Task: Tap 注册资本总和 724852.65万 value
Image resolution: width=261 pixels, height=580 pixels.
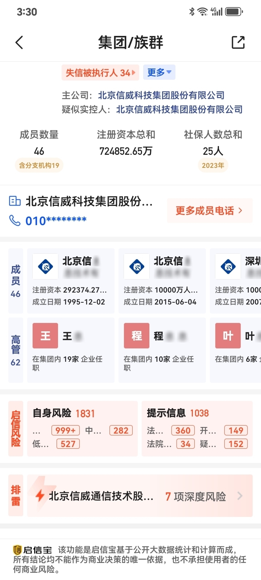Action: coord(126,151)
